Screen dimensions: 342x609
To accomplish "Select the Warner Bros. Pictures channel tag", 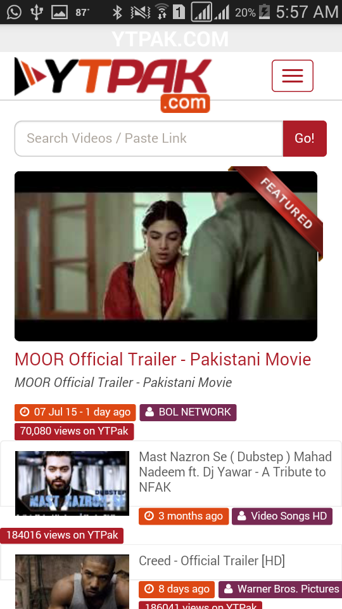I will tap(280, 589).
